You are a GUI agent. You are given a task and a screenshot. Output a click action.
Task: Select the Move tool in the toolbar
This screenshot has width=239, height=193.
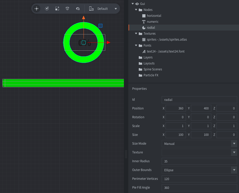click(x=36, y=9)
